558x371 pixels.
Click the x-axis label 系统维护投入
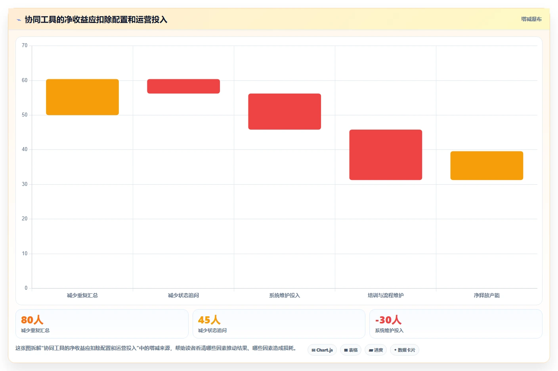point(285,295)
